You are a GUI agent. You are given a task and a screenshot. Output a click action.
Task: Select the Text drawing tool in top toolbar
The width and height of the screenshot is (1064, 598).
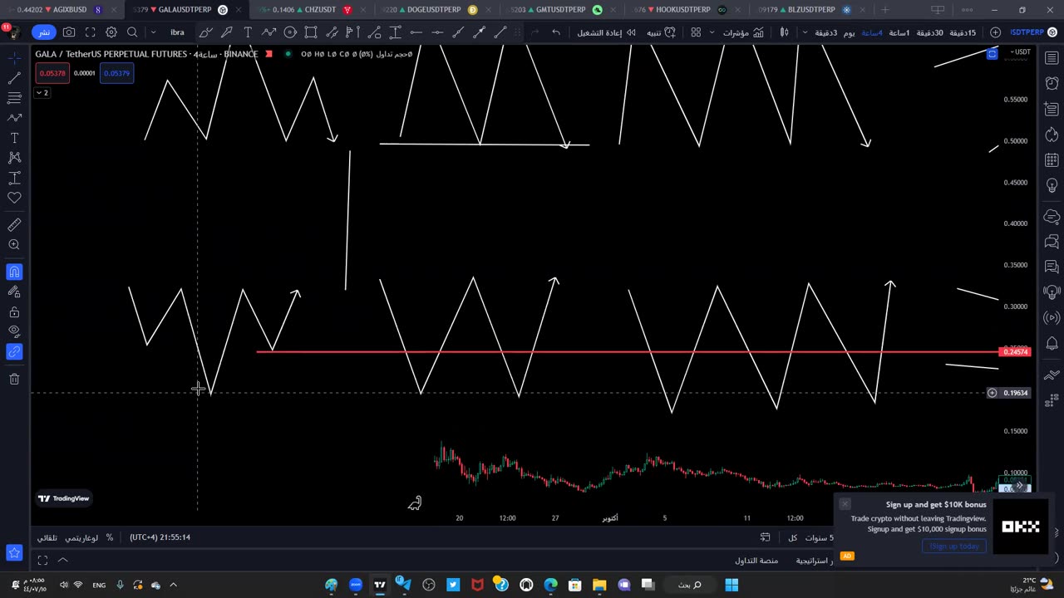(x=248, y=32)
